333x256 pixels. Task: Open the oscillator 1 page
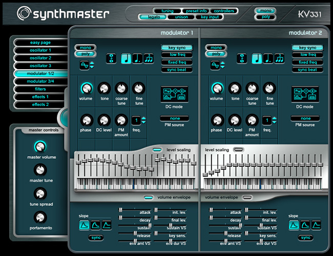pyautogui.click(x=40, y=50)
